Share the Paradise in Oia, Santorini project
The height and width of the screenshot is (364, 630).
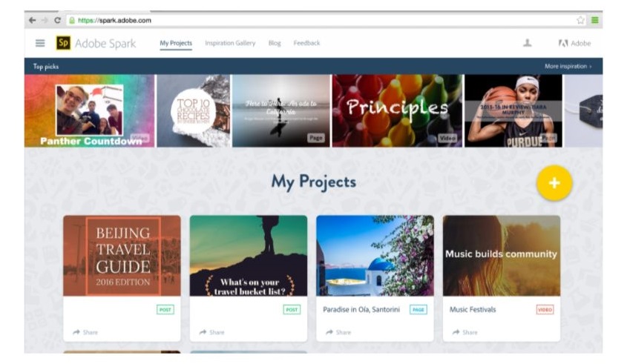click(338, 332)
